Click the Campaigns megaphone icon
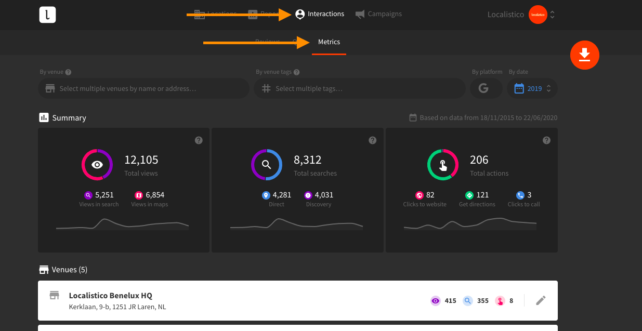 pos(360,14)
